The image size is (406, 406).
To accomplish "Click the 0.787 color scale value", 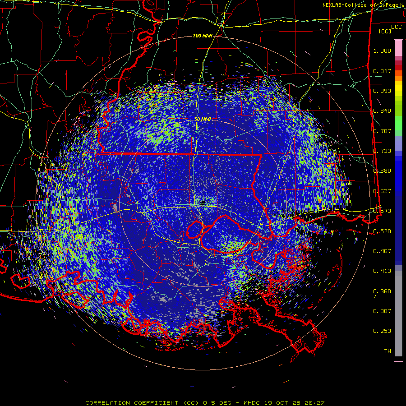I will point(382,131).
